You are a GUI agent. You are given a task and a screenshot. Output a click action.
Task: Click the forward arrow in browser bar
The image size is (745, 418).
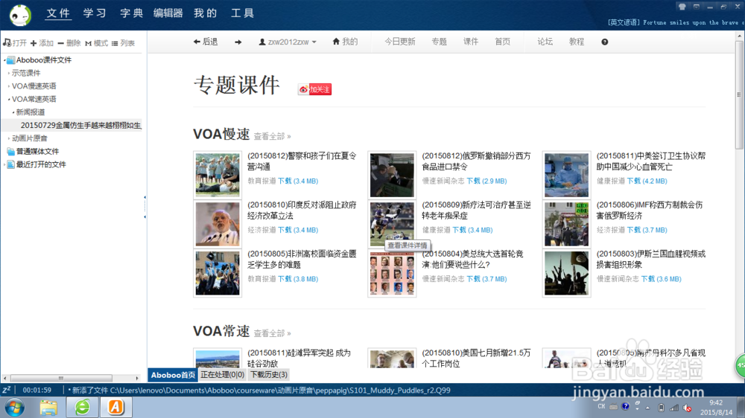(238, 42)
